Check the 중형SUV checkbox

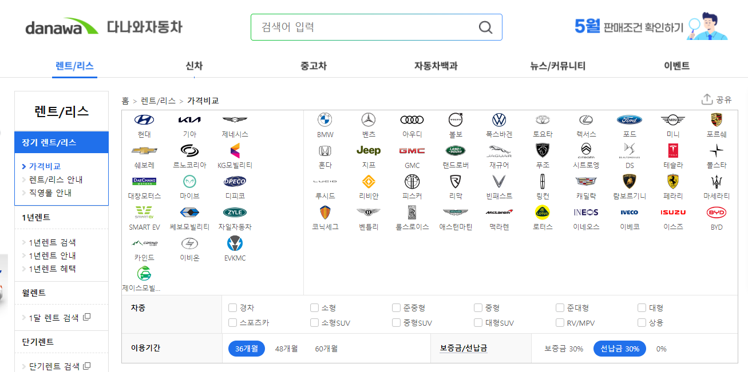pyautogui.click(x=396, y=323)
